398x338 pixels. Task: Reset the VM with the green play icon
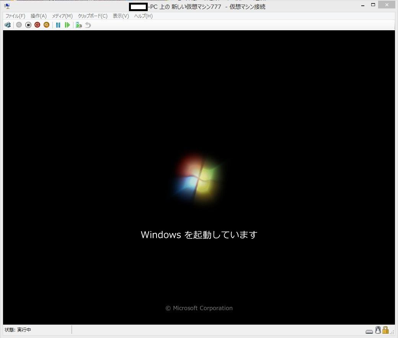(x=67, y=25)
